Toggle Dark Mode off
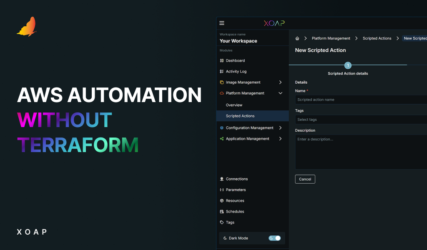Viewport: 427px width, 250px height. tap(275, 238)
